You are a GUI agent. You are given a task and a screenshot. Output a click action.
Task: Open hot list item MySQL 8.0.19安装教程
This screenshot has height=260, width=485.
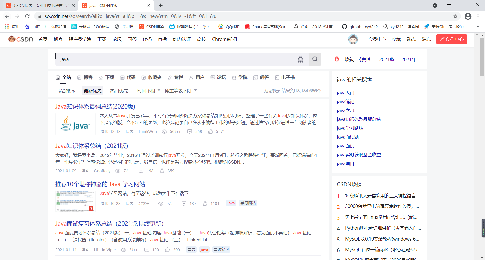tap(382, 239)
